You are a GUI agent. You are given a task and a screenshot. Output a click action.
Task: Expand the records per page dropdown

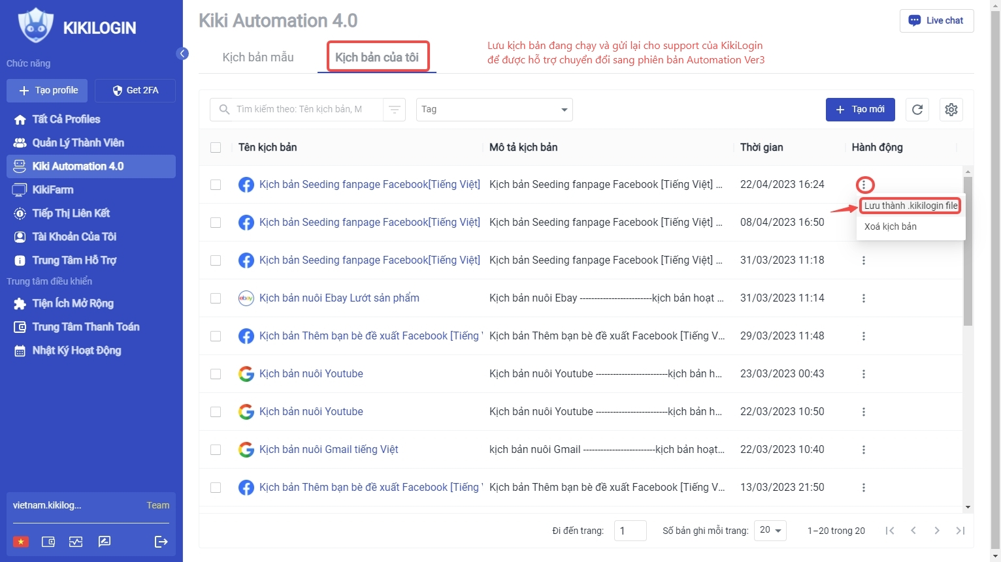click(x=770, y=531)
